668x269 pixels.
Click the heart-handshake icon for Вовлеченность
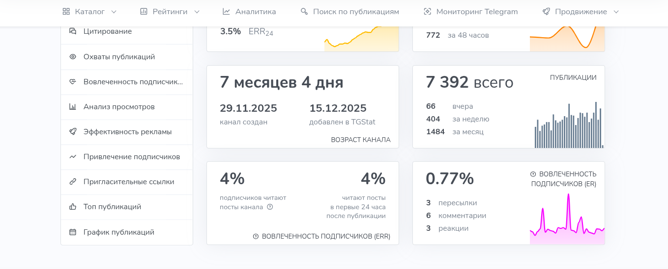pyautogui.click(x=73, y=82)
